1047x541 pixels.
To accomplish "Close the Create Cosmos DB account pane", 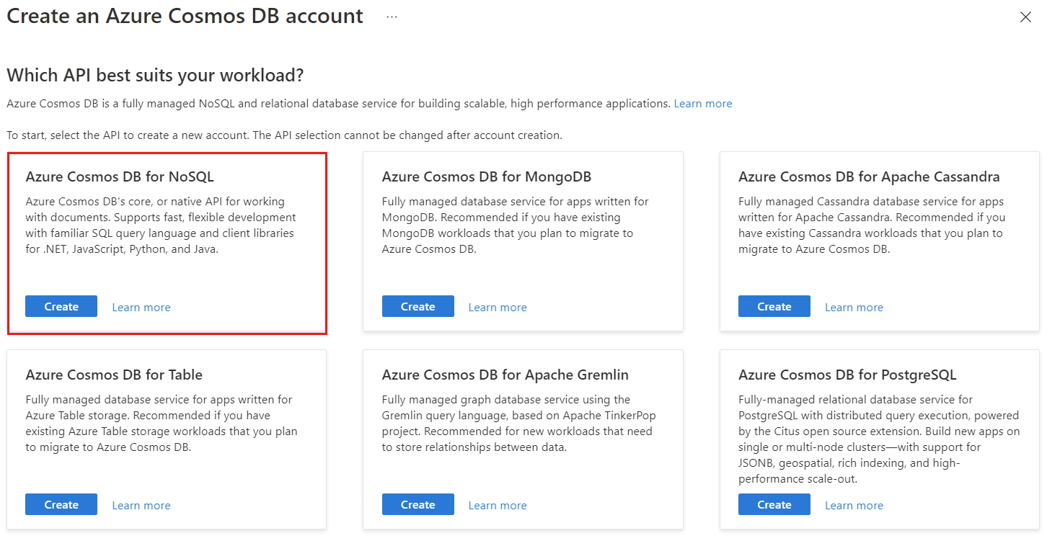I will 1025,17.
